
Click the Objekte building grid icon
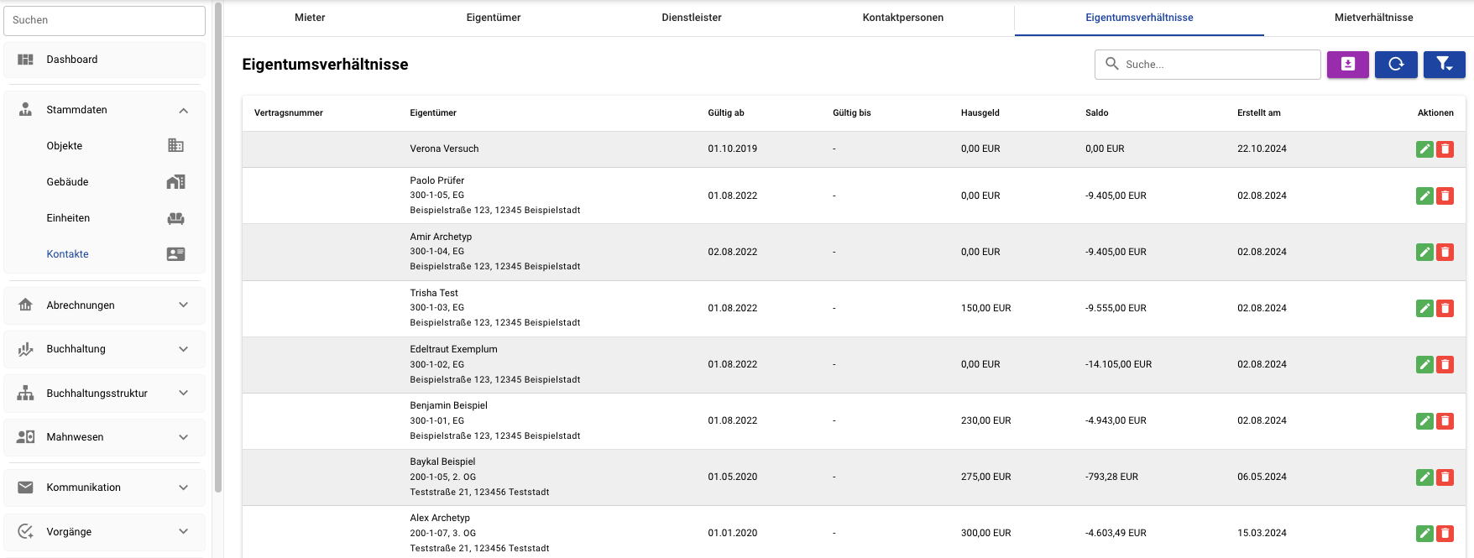tap(175, 146)
